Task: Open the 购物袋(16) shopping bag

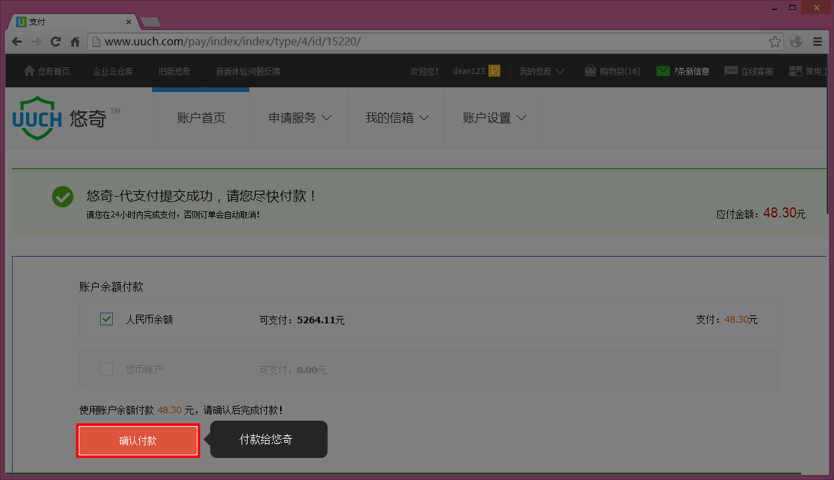Action: [612, 71]
